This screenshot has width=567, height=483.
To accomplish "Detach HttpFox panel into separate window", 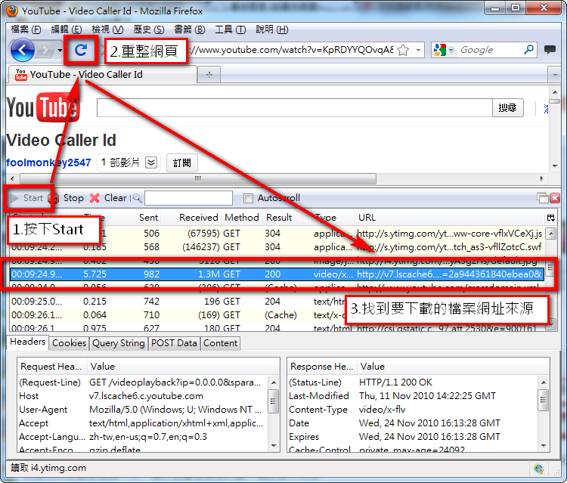I will tap(542, 198).
